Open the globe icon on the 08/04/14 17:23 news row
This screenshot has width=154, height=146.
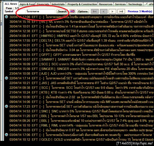point(6,106)
